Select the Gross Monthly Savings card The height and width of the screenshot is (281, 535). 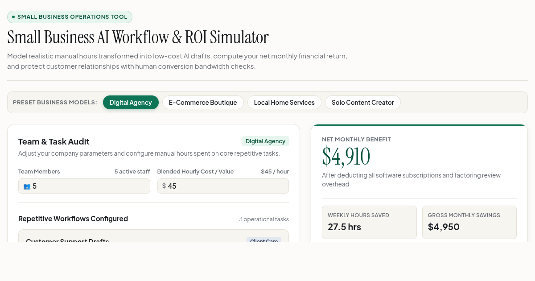[469, 222]
